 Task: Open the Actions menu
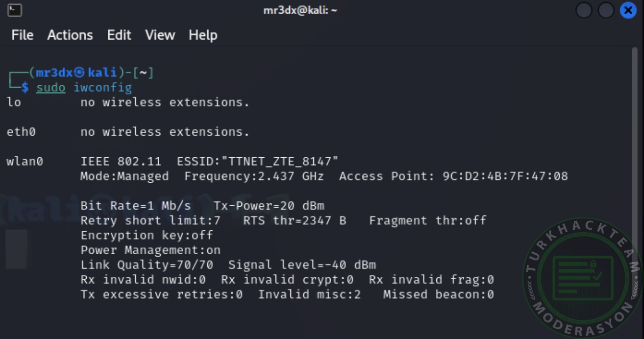[70, 35]
